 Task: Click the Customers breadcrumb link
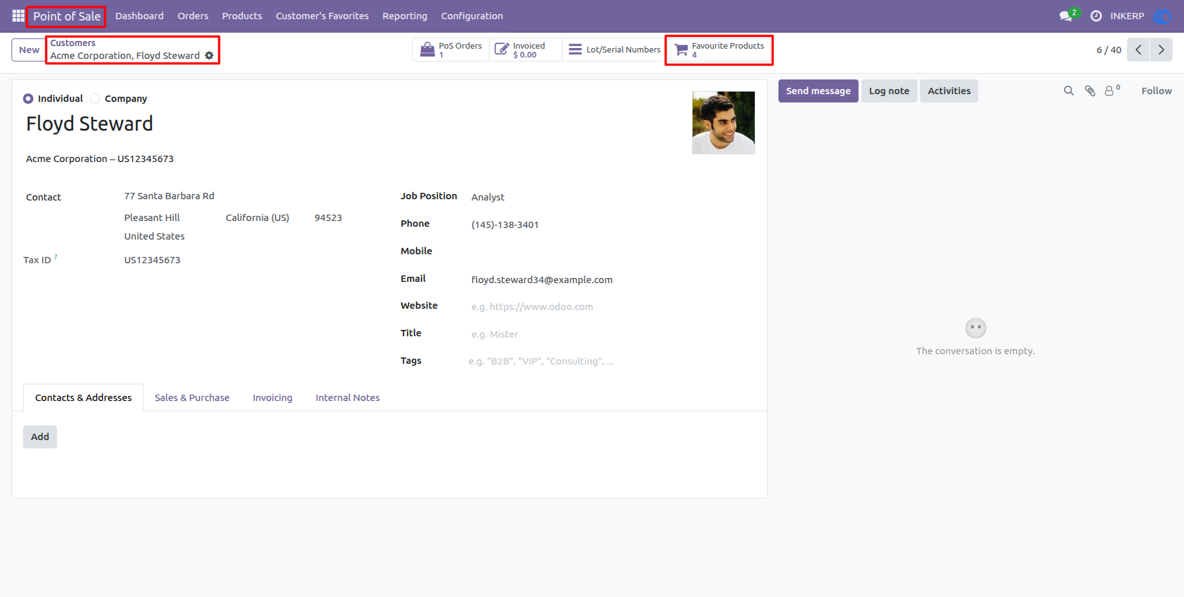coord(73,43)
